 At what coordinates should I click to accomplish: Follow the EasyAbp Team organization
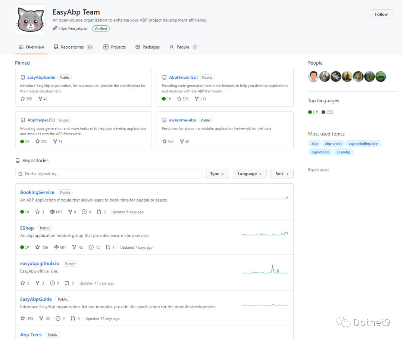pos(381,15)
